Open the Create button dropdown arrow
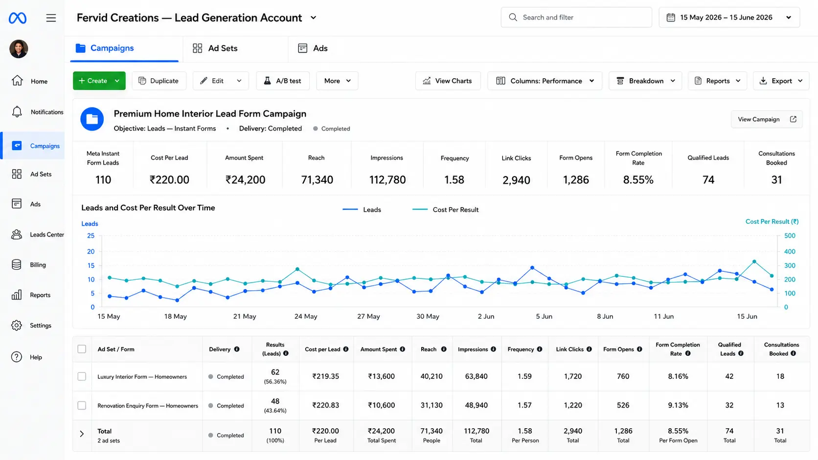 tap(117, 81)
